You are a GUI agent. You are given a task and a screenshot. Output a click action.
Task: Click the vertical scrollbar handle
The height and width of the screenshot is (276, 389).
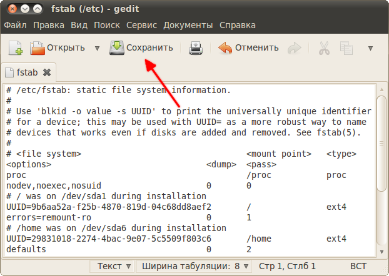(381, 143)
